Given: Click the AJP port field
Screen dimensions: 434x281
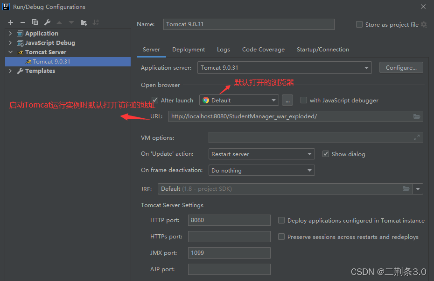Looking at the screenshot, I should click(x=229, y=269).
